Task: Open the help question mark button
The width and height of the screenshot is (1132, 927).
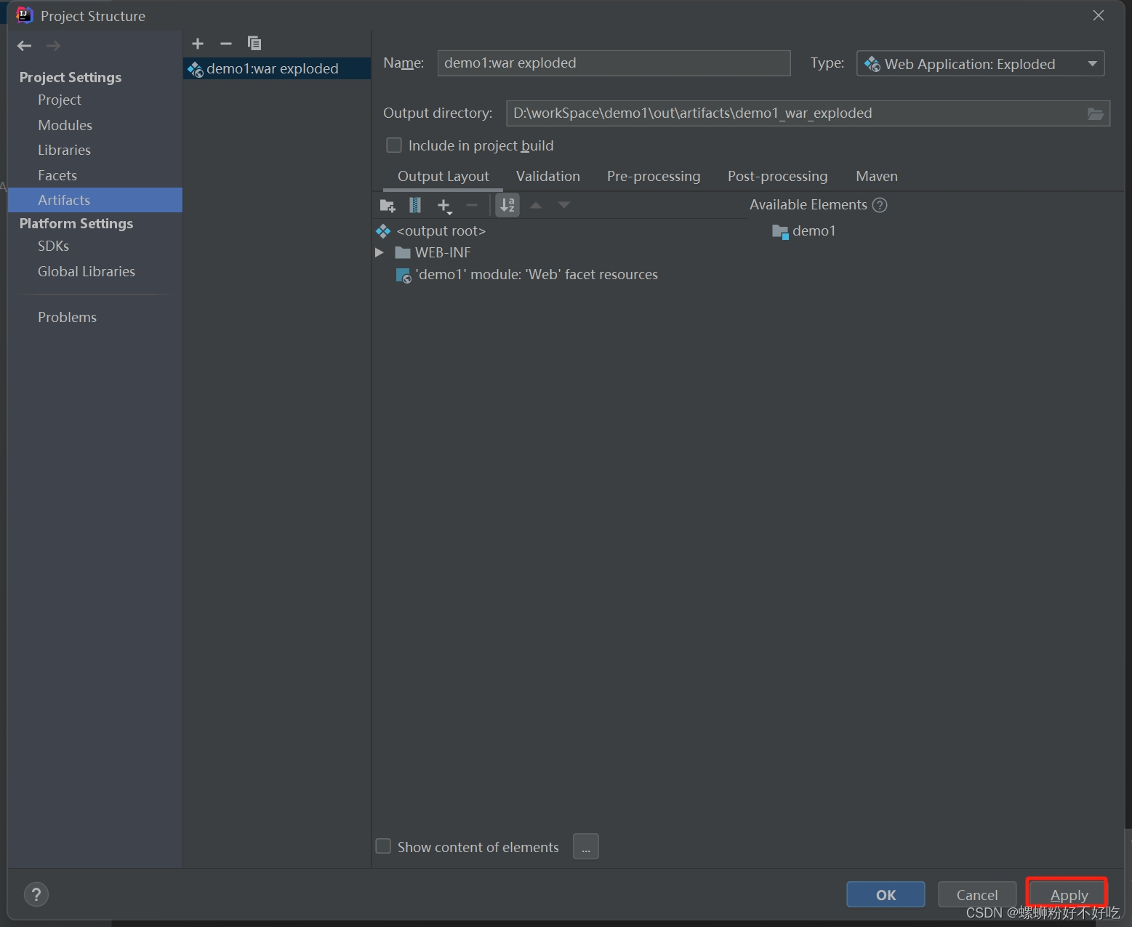Action: point(36,894)
